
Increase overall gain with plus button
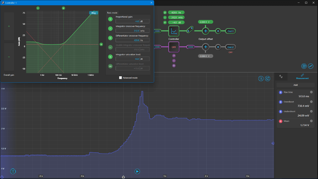[9, 26]
